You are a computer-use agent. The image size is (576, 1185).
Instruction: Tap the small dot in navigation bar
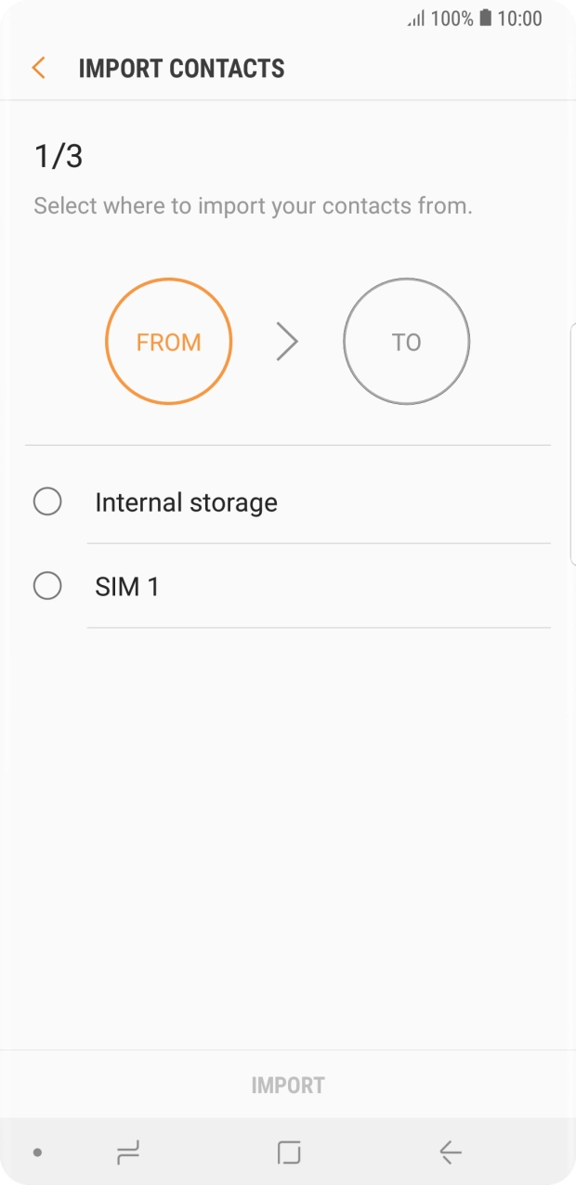point(37,1152)
